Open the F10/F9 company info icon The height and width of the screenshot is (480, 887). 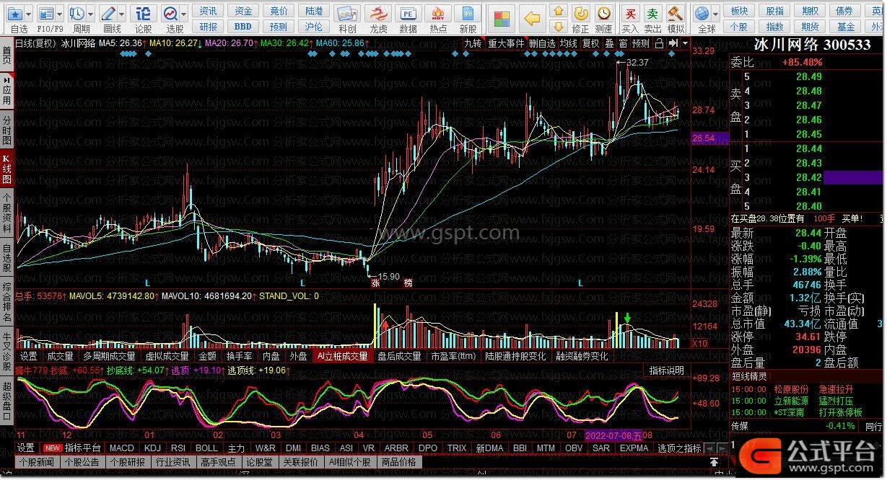click(45, 13)
